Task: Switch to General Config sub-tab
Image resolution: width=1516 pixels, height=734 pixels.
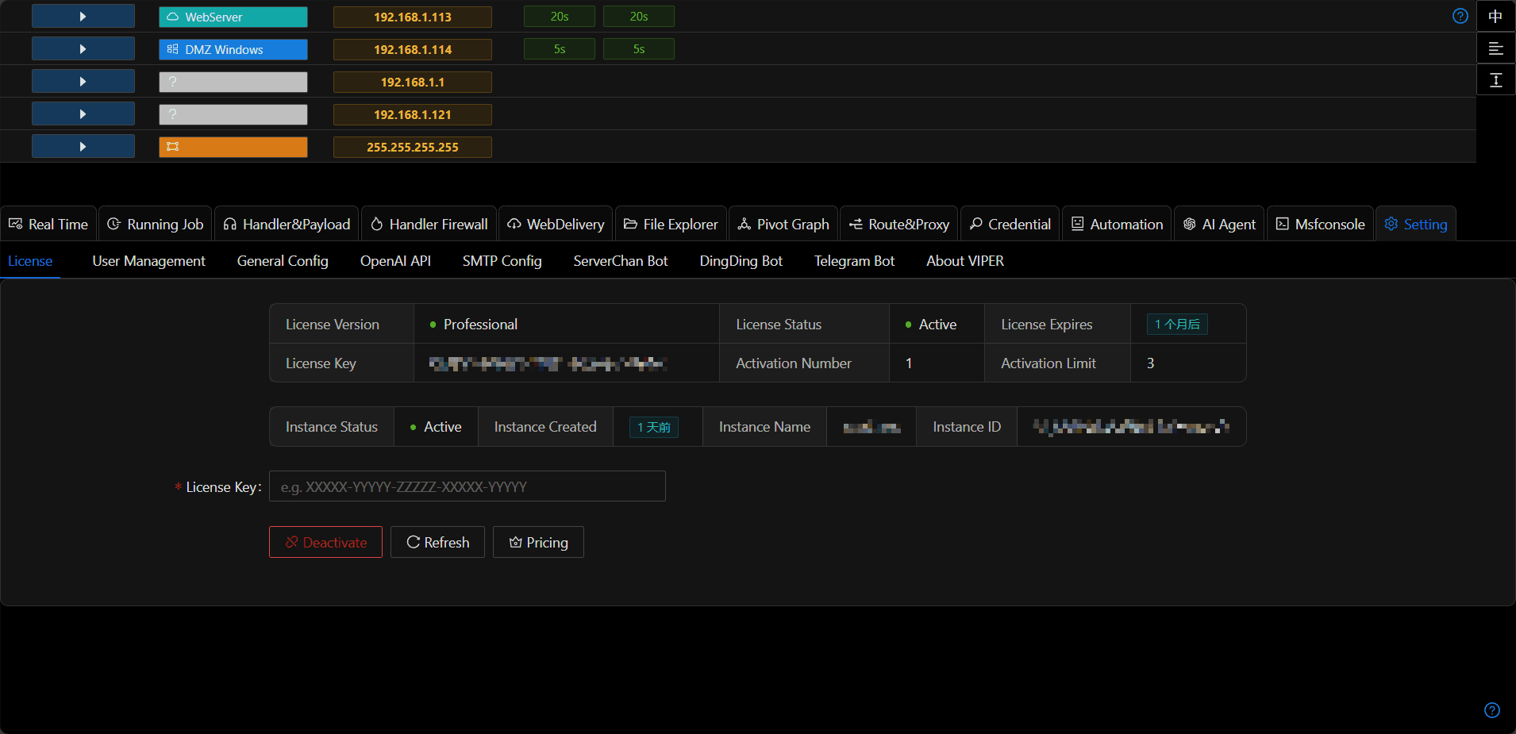Action: tap(283, 261)
